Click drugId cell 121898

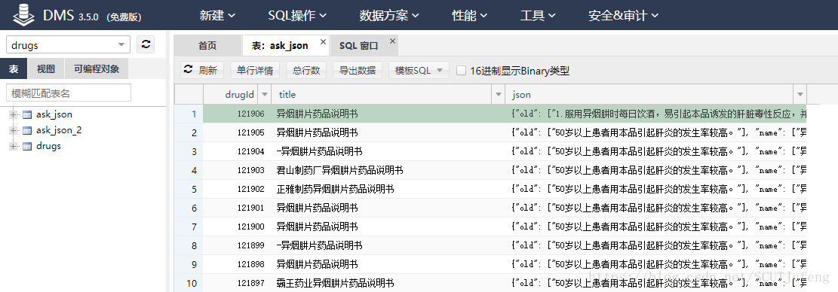[238, 264]
